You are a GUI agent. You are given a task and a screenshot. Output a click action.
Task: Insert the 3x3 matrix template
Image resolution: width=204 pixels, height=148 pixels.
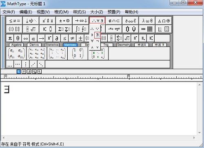[37, 53]
